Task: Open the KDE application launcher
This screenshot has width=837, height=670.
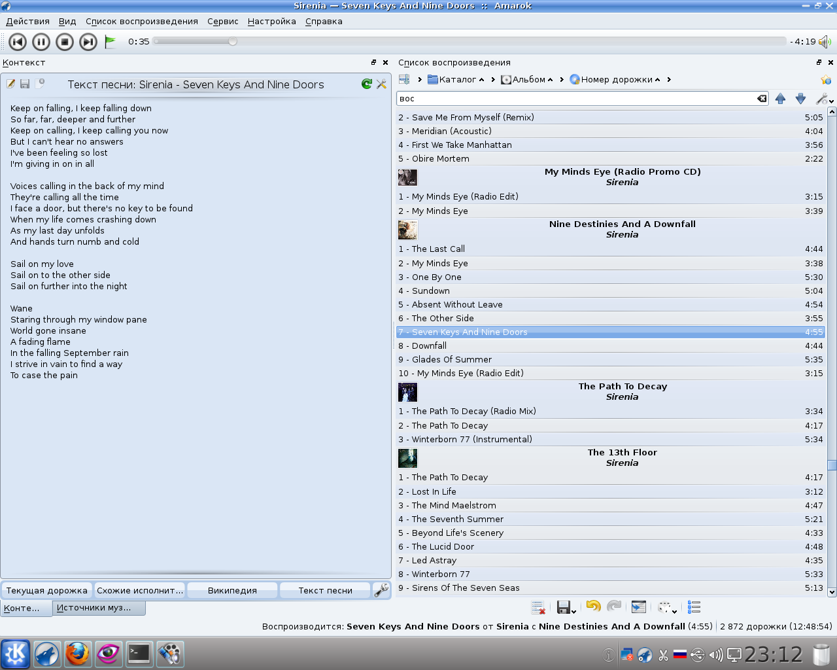Action: pos(15,654)
